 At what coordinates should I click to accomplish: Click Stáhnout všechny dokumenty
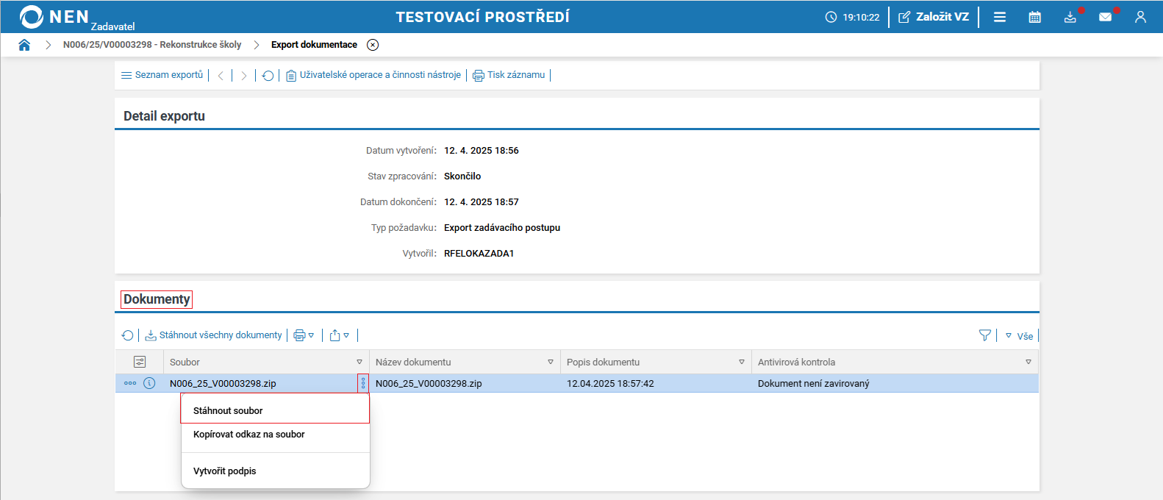pyautogui.click(x=213, y=335)
